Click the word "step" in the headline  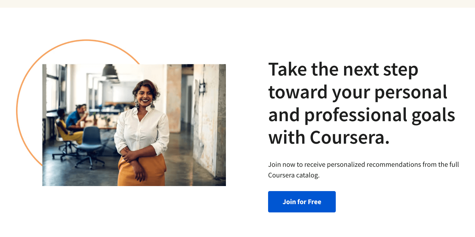(400, 70)
